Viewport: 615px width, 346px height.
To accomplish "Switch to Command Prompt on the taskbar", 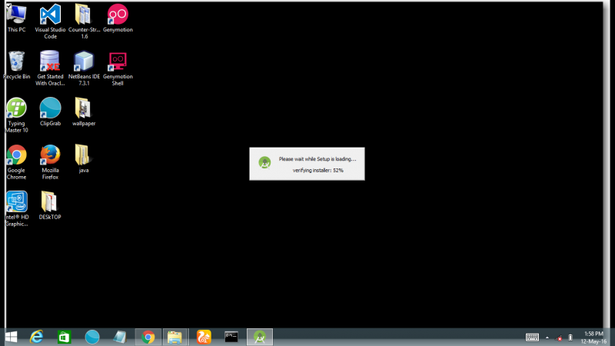I will coord(231,337).
